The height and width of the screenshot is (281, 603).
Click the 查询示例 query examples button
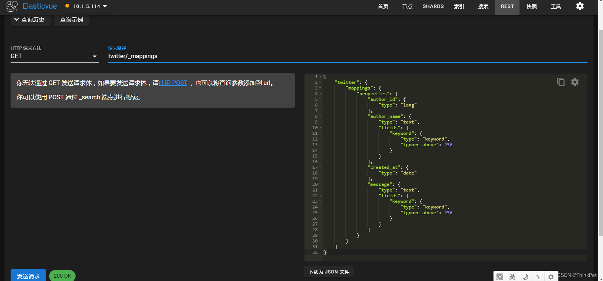71,20
